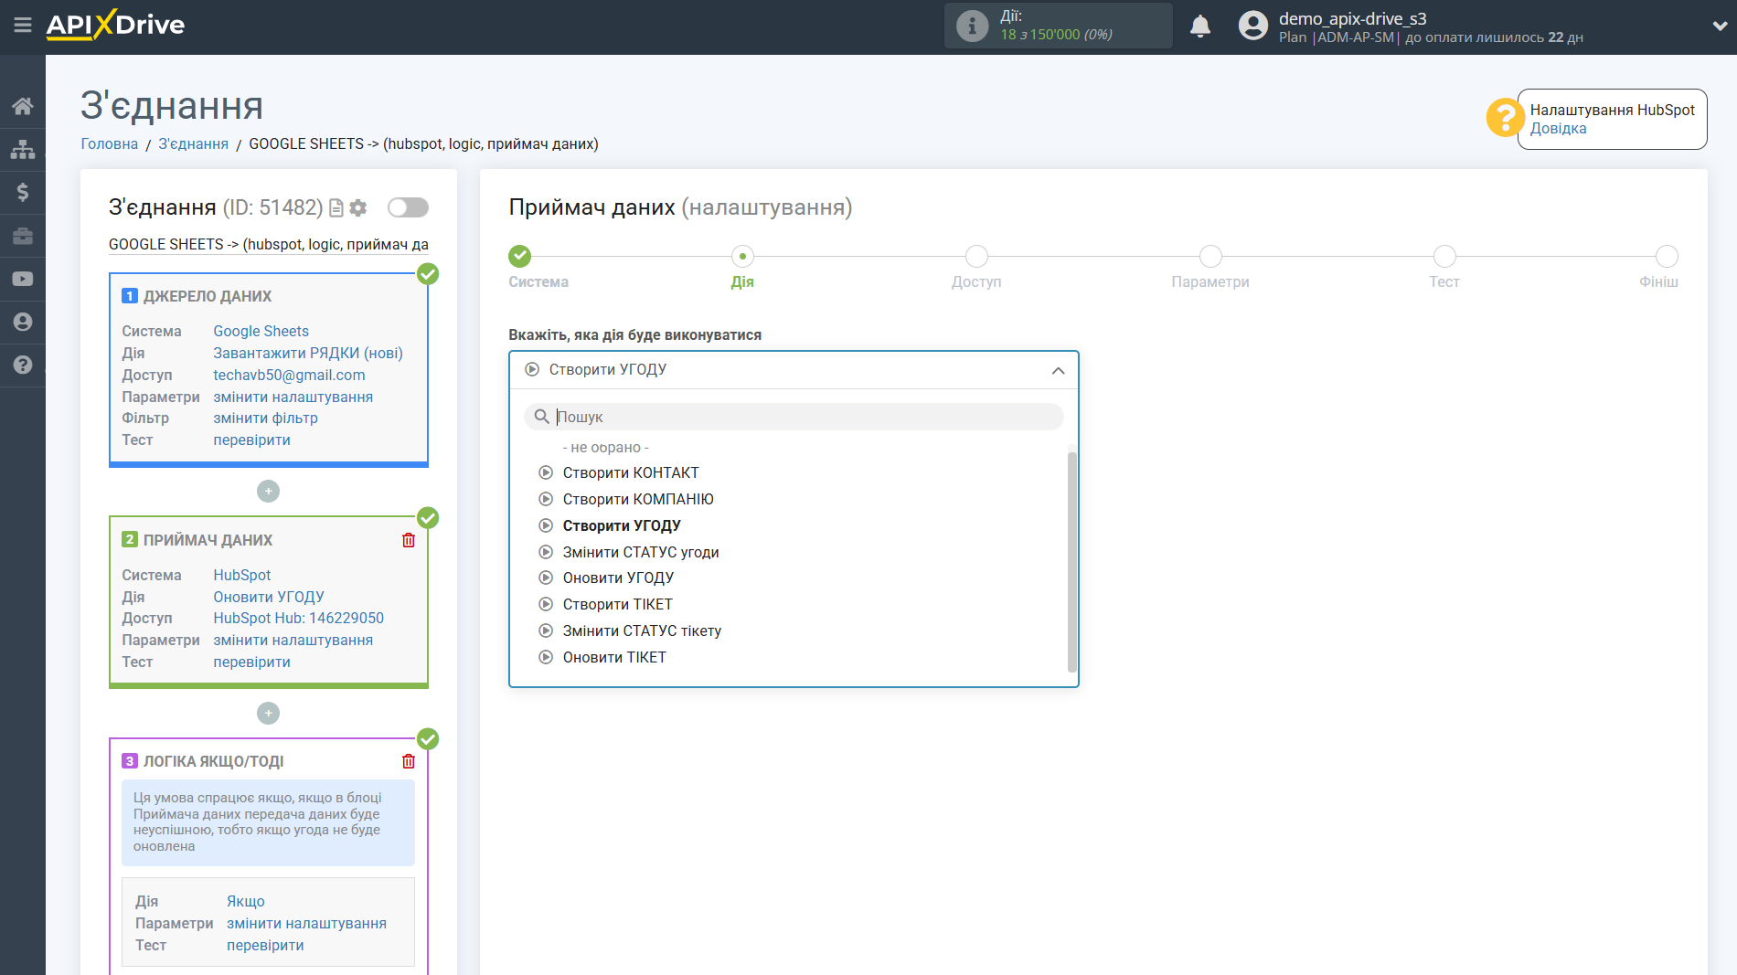Open the profile sidebar icon
Screen dimensions: 1737x975
click(x=23, y=322)
